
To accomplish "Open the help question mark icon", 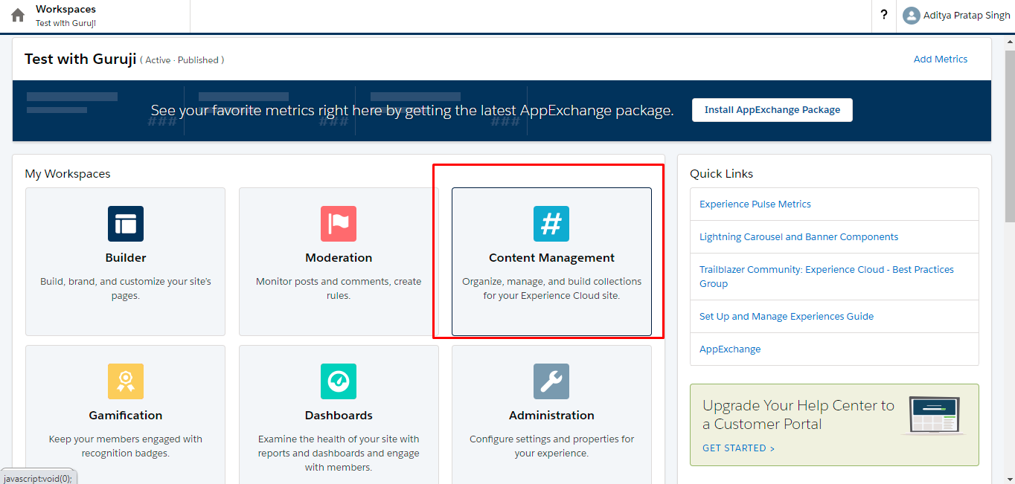I will [884, 15].
